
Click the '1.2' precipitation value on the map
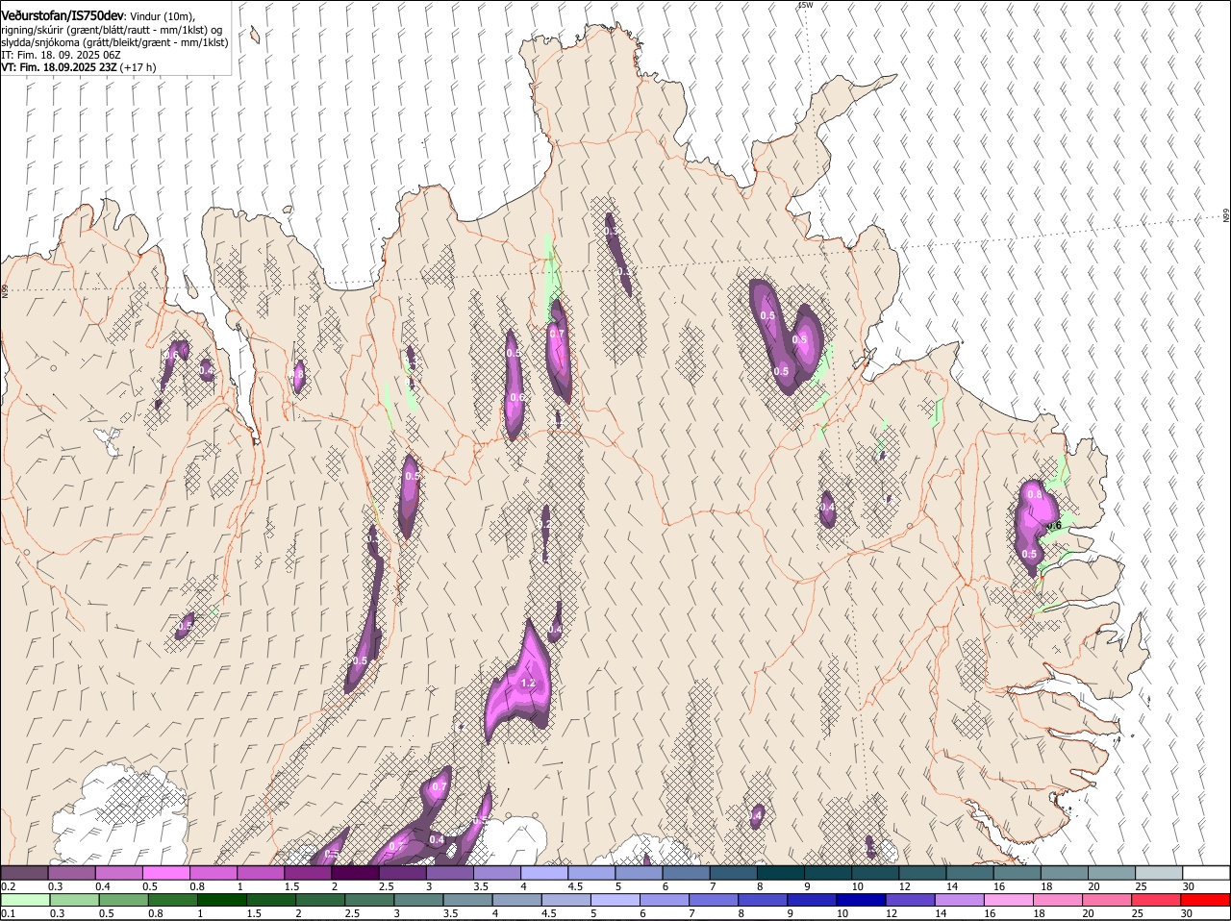527,684
